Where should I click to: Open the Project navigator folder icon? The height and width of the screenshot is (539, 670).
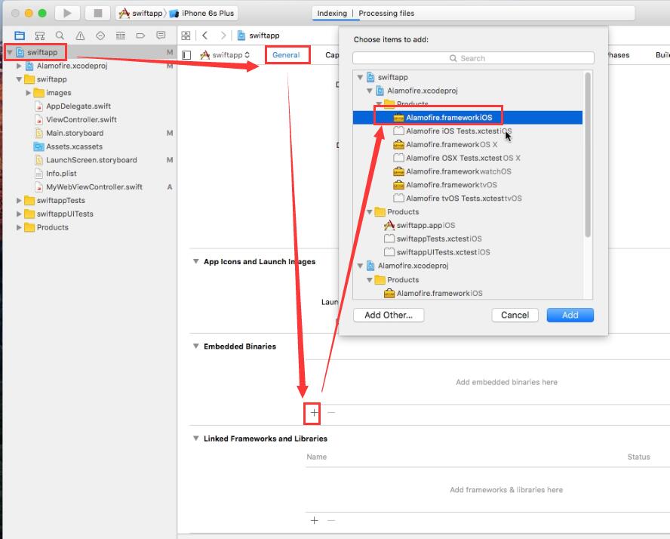pos(20,35)
